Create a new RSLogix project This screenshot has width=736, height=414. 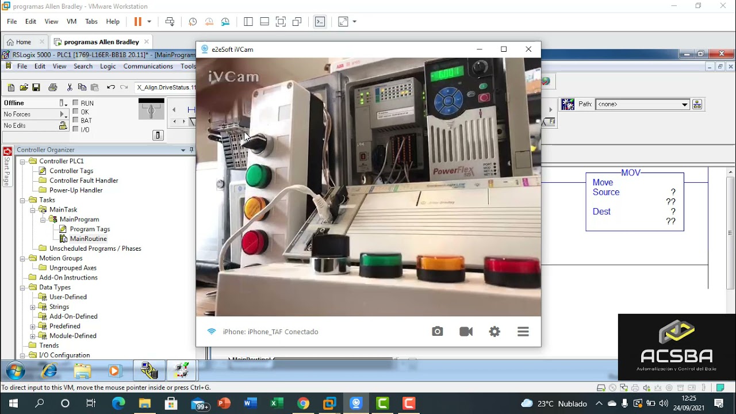tap(11, 87)
